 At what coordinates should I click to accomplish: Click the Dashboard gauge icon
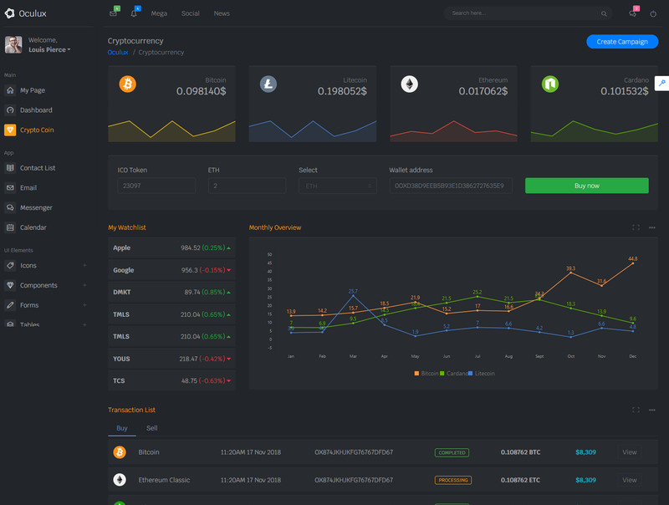coord(10,110)
